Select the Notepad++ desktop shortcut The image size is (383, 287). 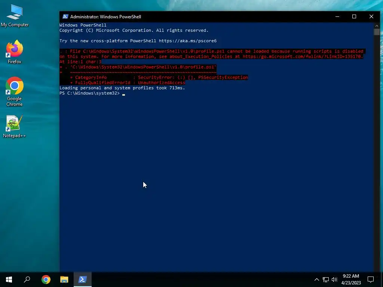pos(15,126)
